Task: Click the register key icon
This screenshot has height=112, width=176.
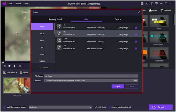Action: pyautogui.click(x=152, y=4)
